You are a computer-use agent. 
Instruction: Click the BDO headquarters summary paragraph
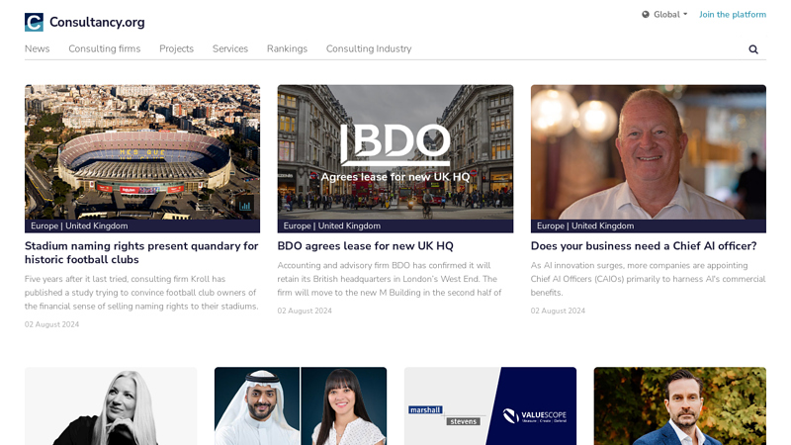click(390, 279)
